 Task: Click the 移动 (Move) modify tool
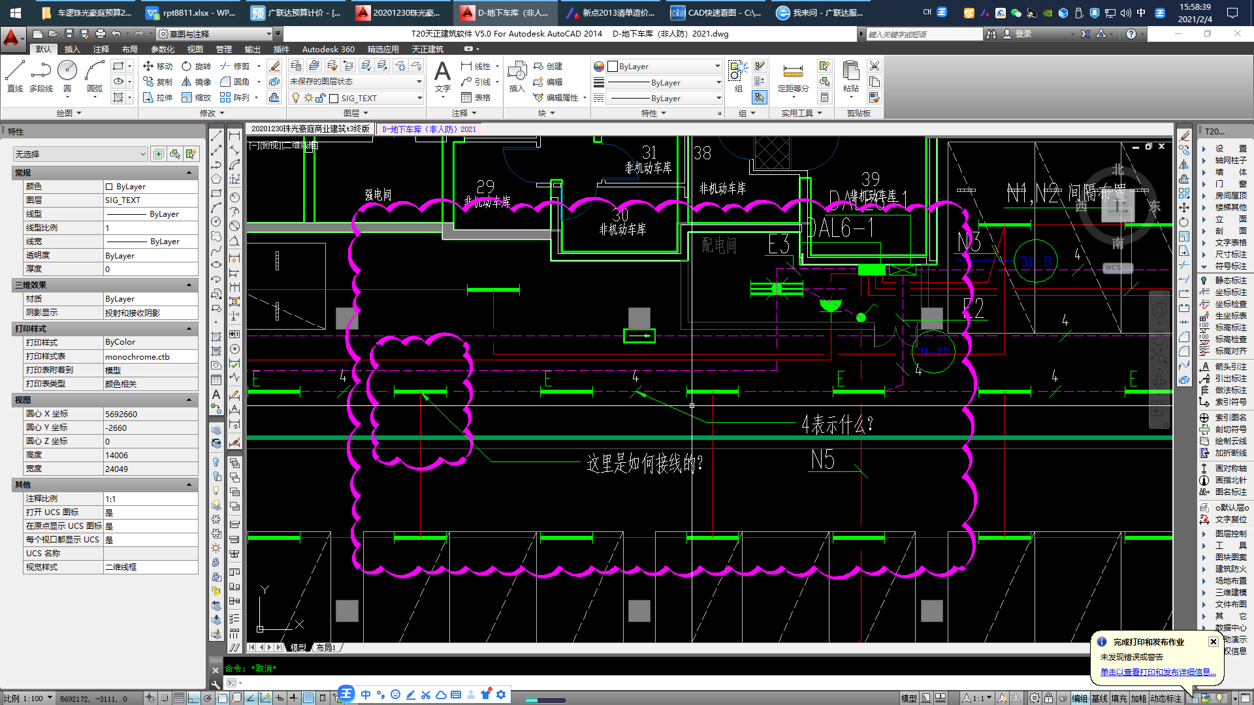point(157,66)
